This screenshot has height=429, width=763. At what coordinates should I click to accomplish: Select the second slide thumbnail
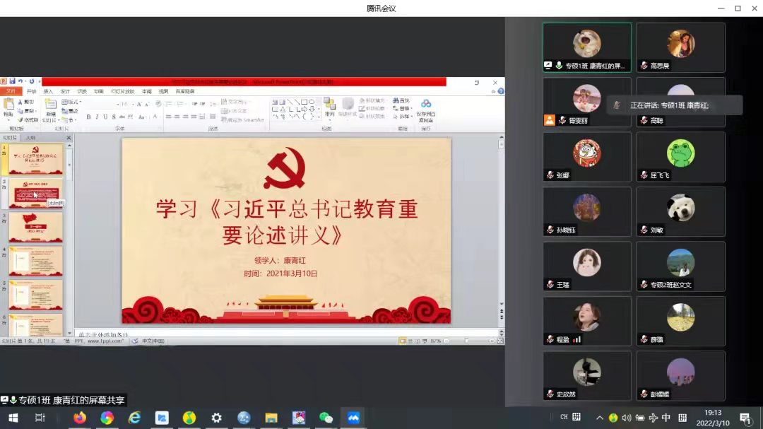click(x=36, y=193)
